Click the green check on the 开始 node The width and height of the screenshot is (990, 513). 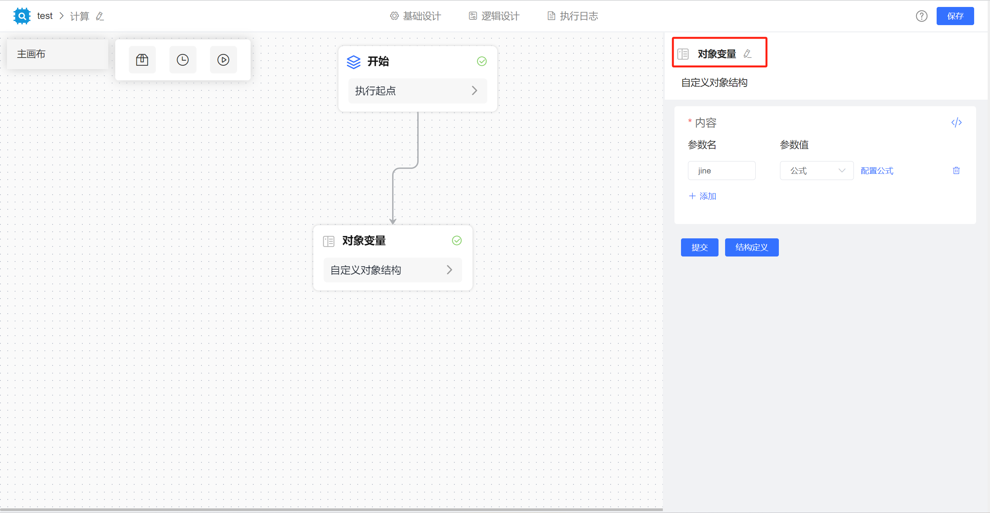(x=481, y=61)
